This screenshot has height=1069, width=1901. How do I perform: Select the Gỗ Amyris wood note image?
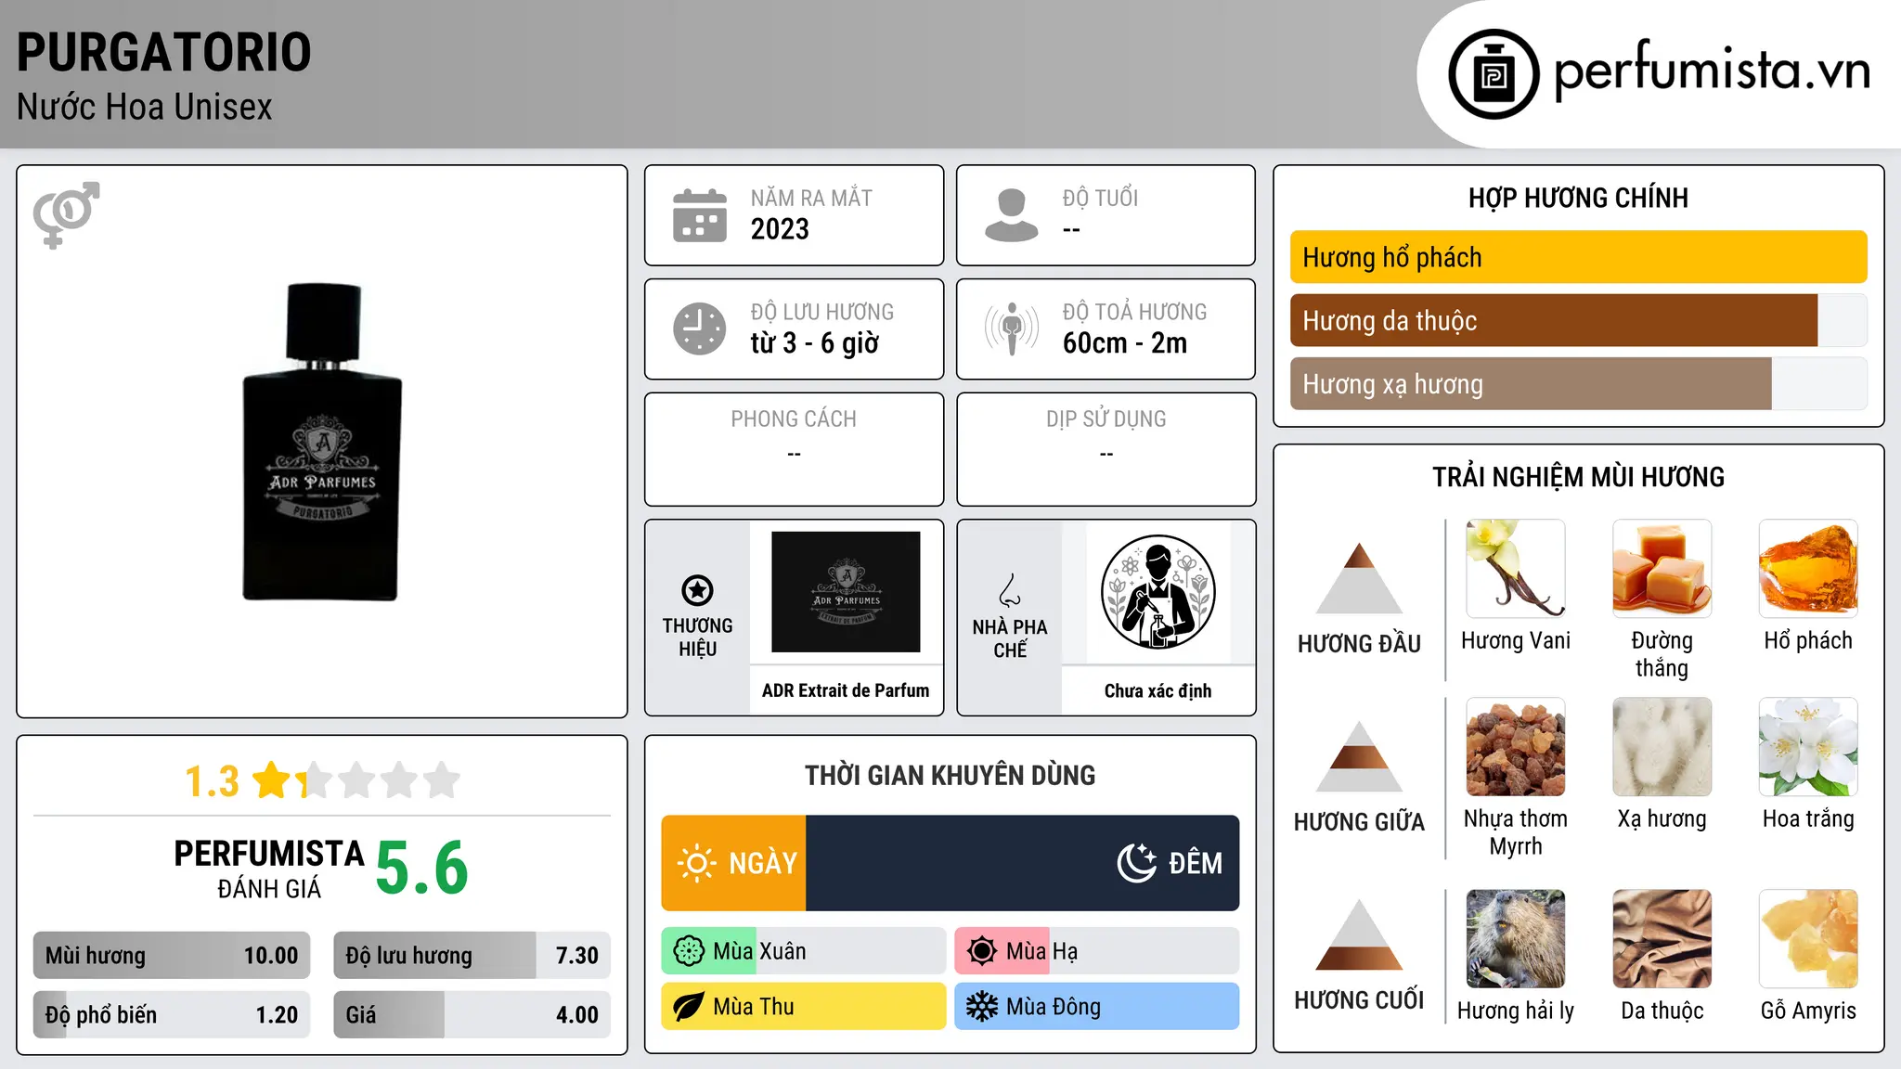1808,938
